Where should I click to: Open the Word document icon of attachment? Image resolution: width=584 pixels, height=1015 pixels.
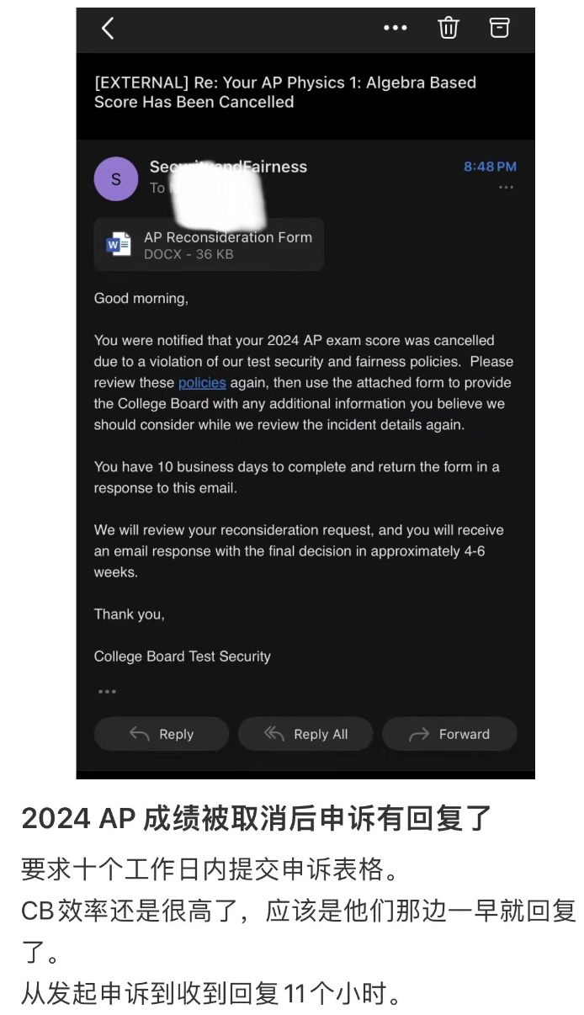[119, 245]
